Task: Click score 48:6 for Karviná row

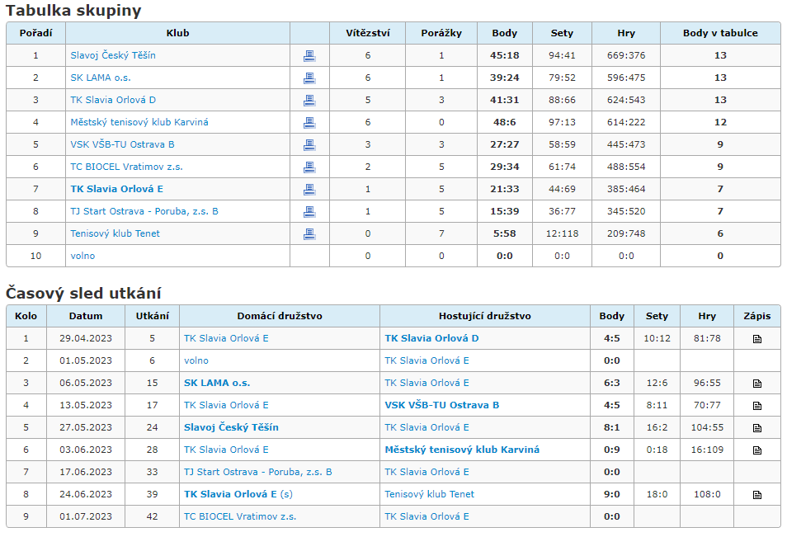Action: 504,122
